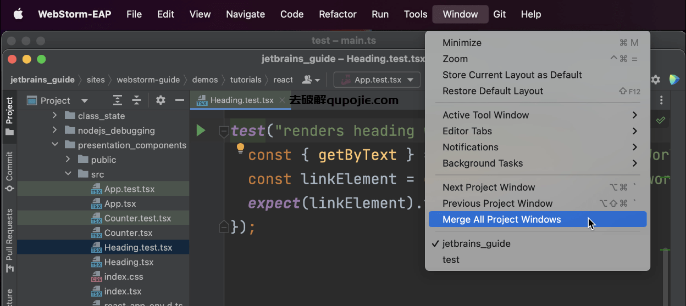Image resolution: width=686 pixels, height=306 pixels.
Task: Click the getByText identifier in code
Action: tap(357, 155)
